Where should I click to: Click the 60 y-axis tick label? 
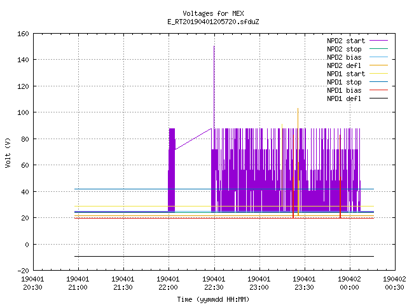pos(25,165)
